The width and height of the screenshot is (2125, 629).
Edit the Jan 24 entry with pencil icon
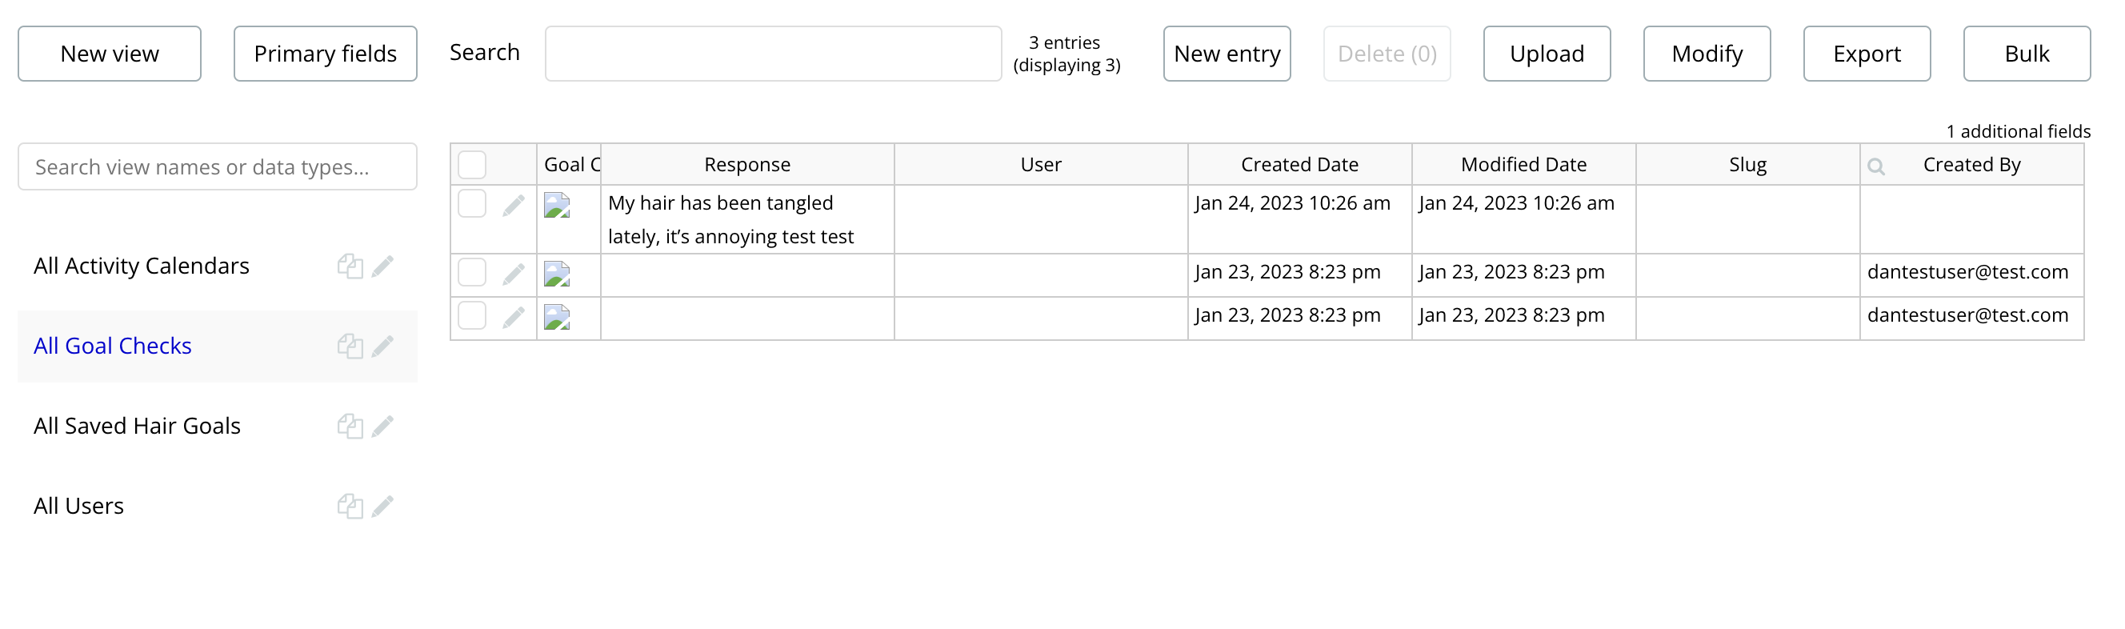tap(513, 205)
